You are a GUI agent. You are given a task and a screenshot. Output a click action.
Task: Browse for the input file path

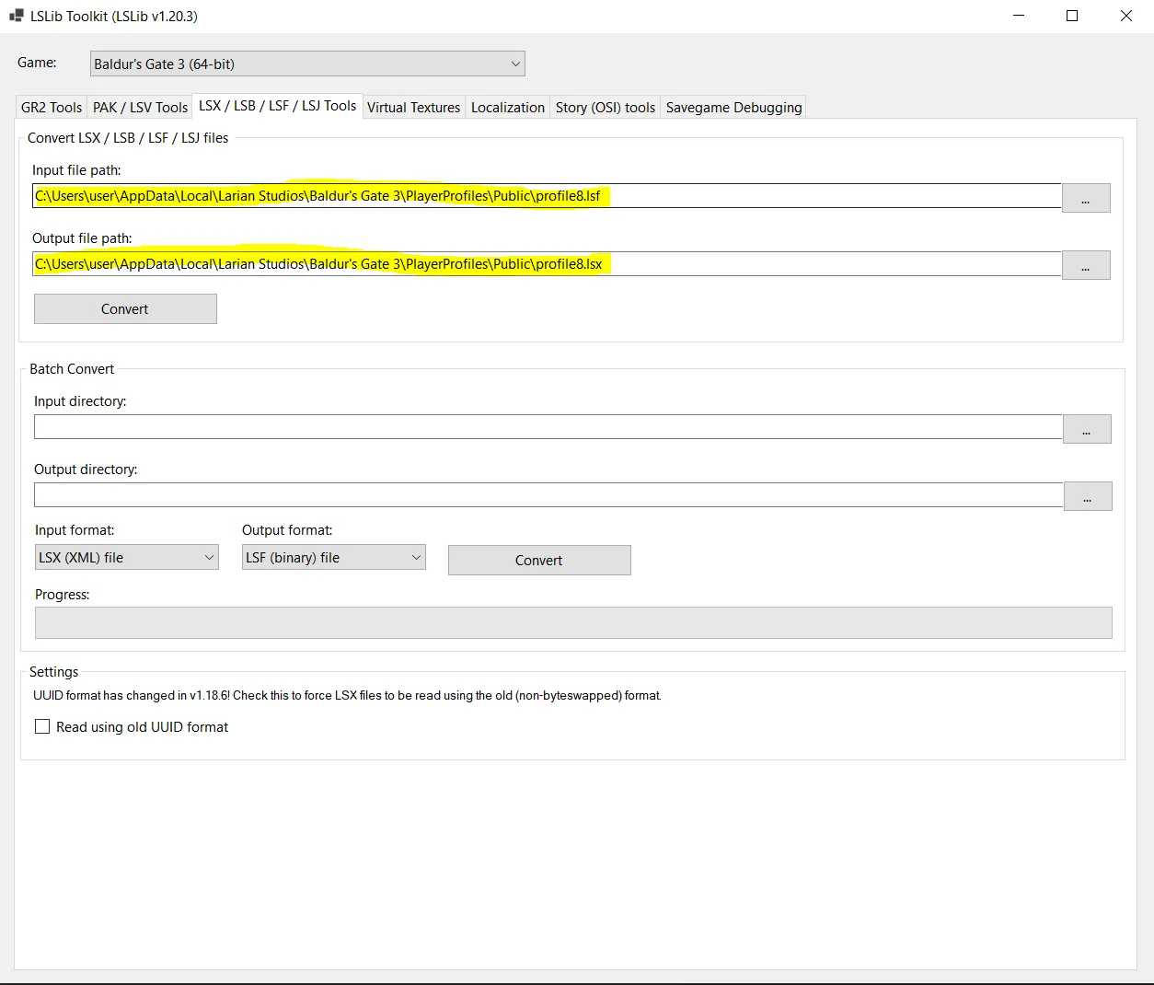tap(1086, 198)
